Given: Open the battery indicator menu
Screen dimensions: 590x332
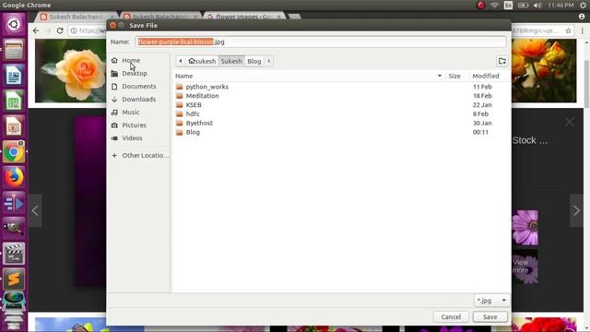Looking at the screenshot, I should (523, 6).
